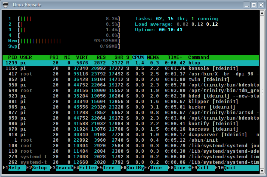This screenshot has height=177, width=267.
Task: Select the /usr/bin/X process row
Action: (131, 74)
